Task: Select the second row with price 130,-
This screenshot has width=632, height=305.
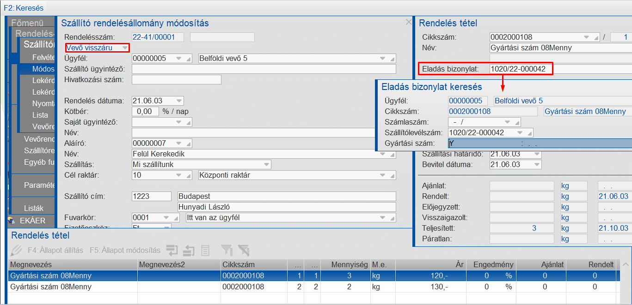Action: (277, 287)
